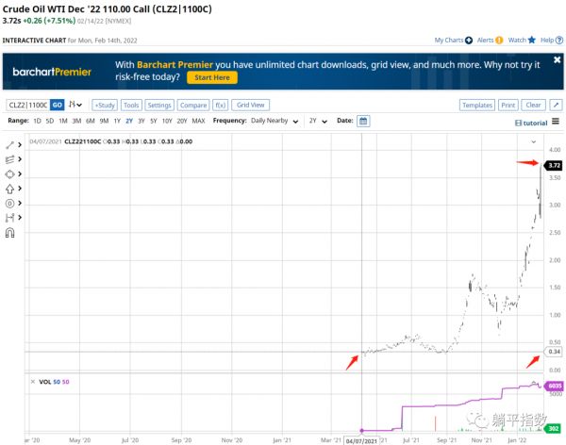Set chart range to 6M
Screen dimensions: 566x445
pos(90,121)
